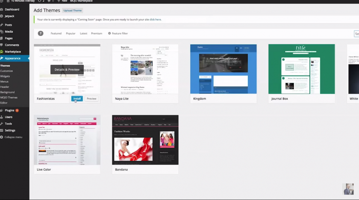Open Background under Appearance
This screenshot has width=359, height=200.
point(7,92)
